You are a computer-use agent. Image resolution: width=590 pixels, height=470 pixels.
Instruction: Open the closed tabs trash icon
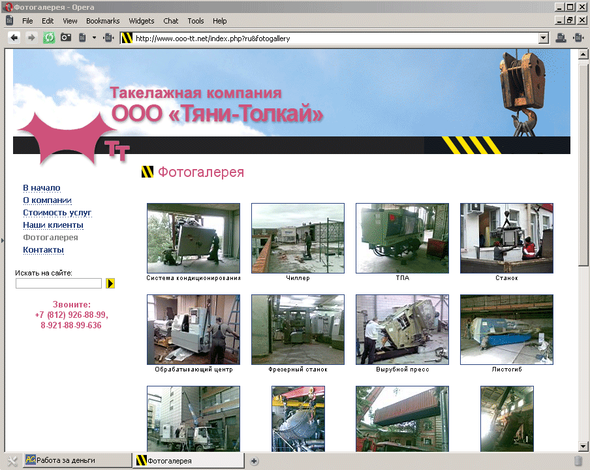578,461
